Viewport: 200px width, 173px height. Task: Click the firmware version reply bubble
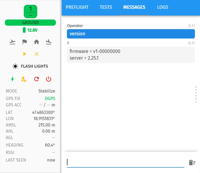[131, 55]
